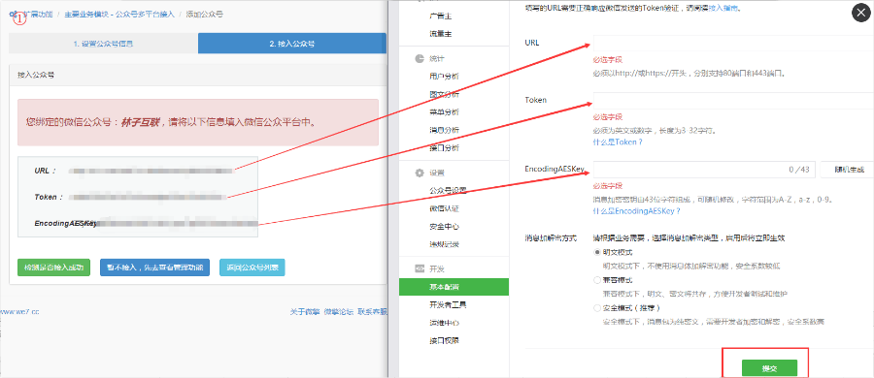Open 违规记录 menu item
Image resolution: width=874 pixels, height=378 pixels.
(444, 244)
